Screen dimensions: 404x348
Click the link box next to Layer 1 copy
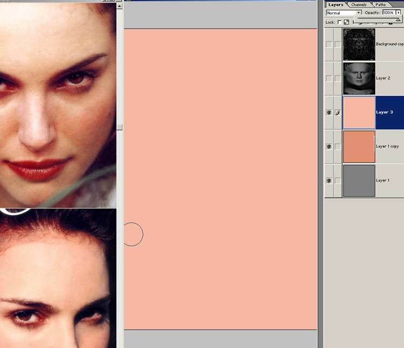[x=338, y=147]
